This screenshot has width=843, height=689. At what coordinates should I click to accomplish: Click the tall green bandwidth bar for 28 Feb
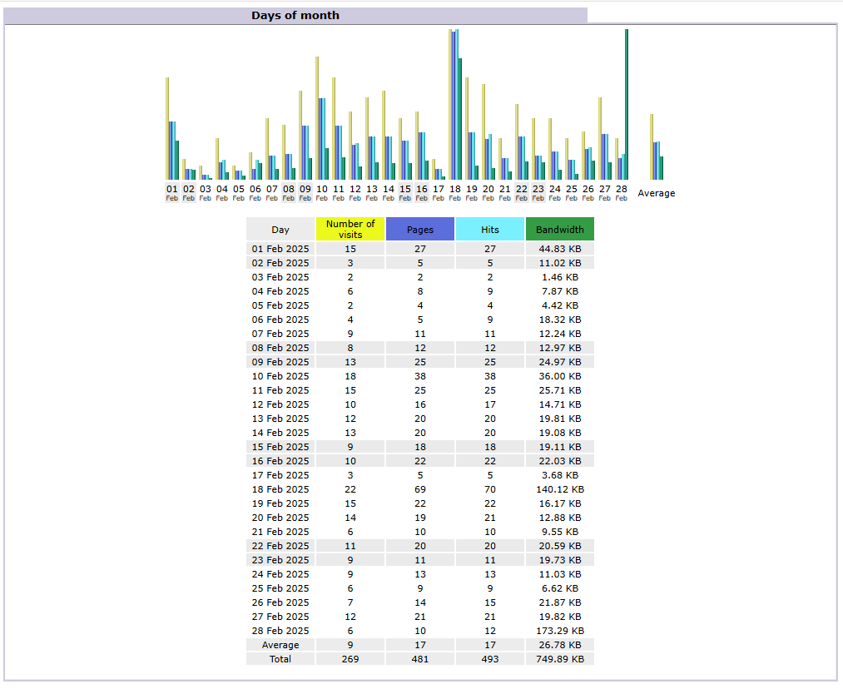point(627,105)
